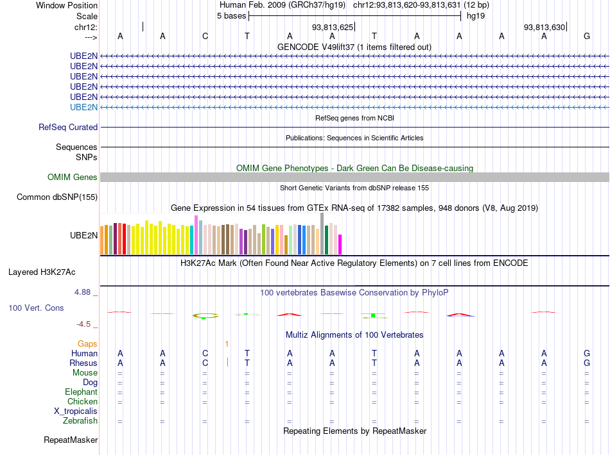The width and height of the screenshot is (610, 455).
Task: Select the 'Human' alignment row label
Action: coord(84,353)
